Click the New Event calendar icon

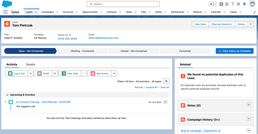93,74
